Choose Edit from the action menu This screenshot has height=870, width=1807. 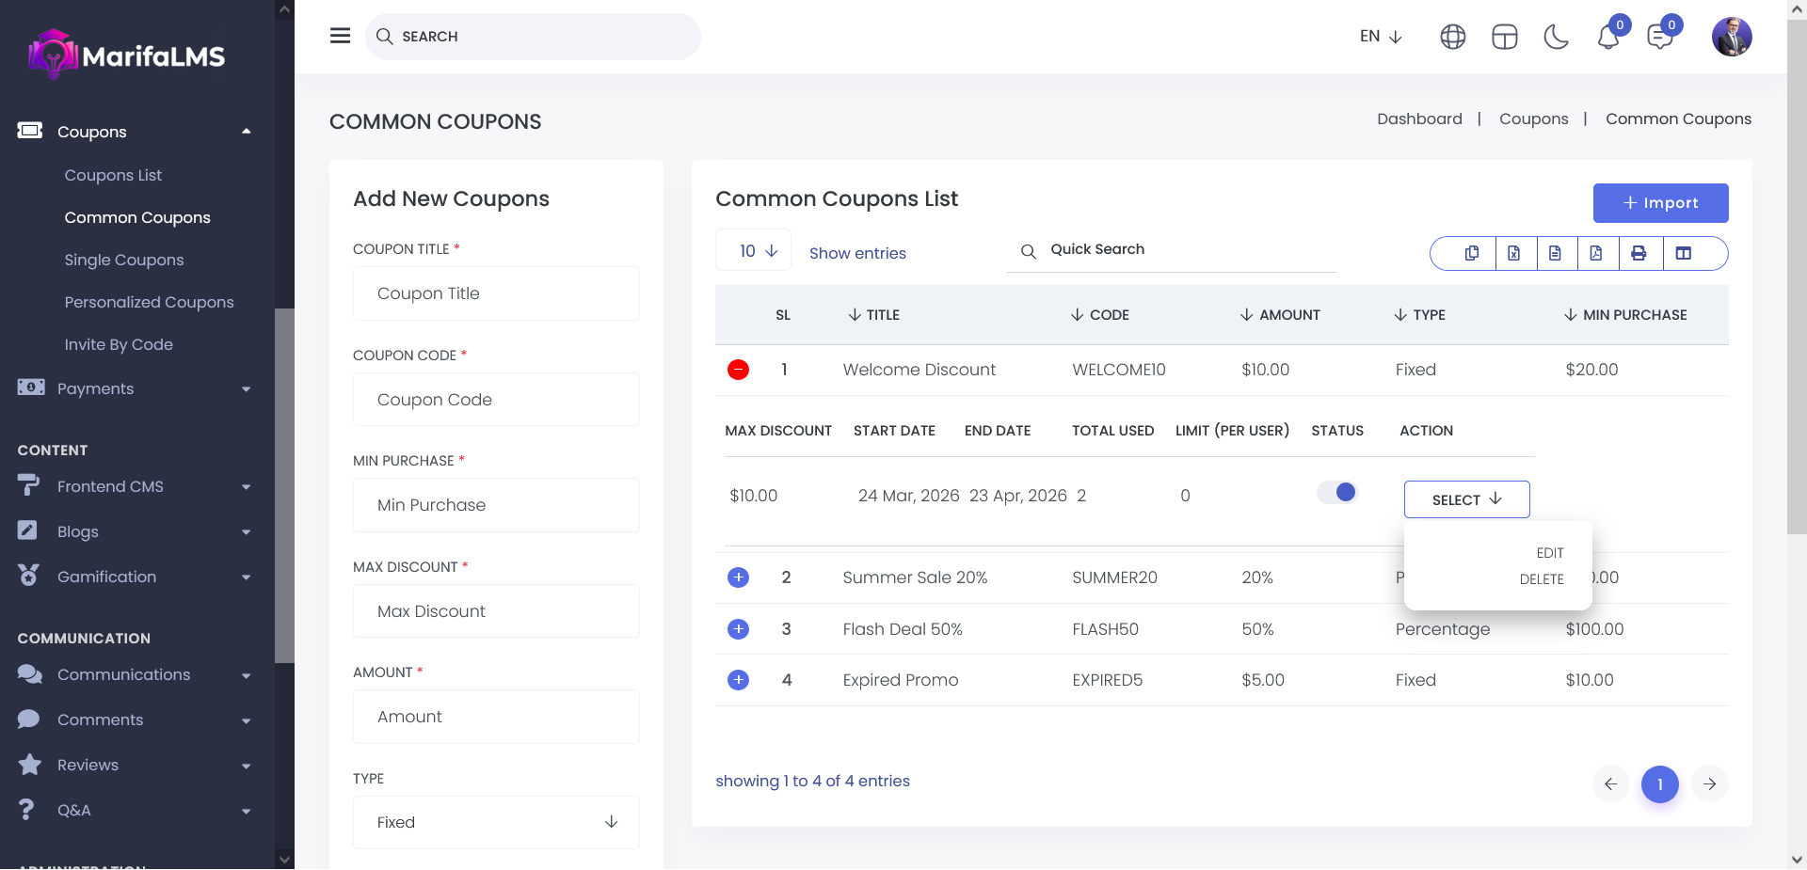coord(1549,553)
